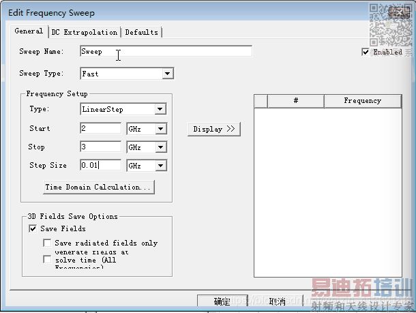Click the Display >> button
The width and height of the screenshot is (416, 313).
(x=214, y=129)
